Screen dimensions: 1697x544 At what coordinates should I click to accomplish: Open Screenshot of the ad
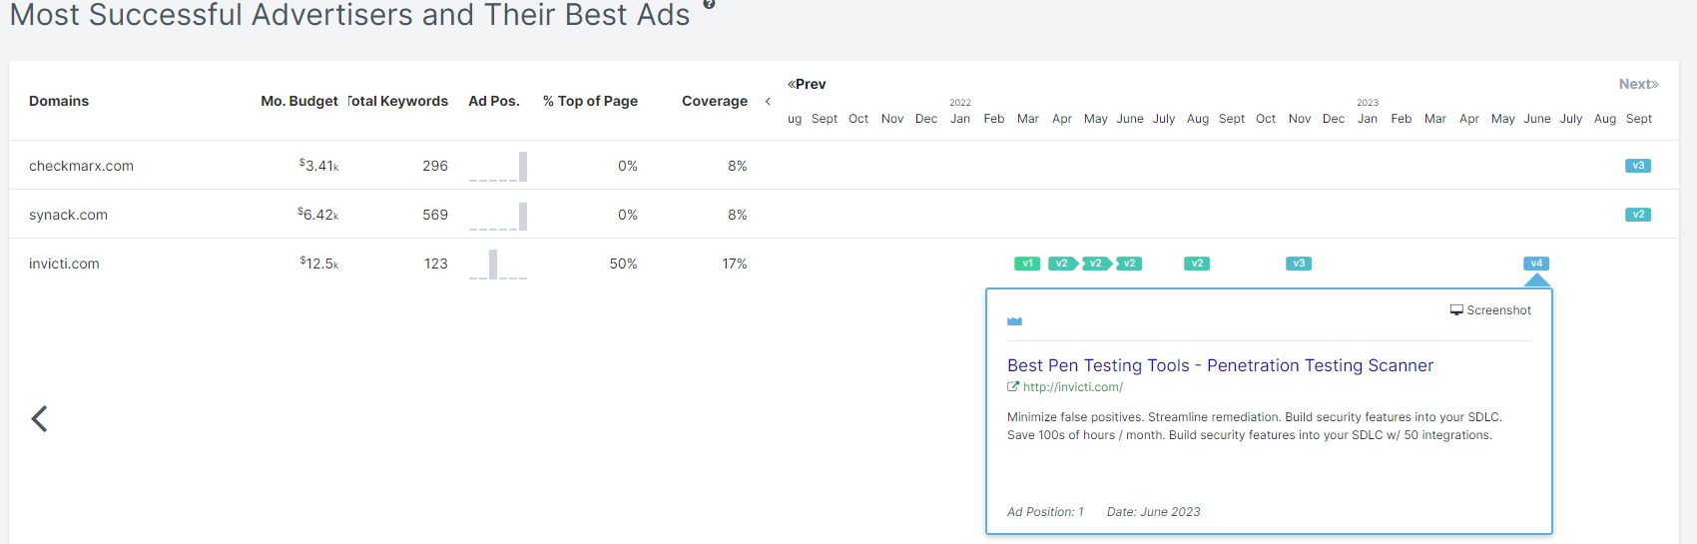(x=1490, y=310)
